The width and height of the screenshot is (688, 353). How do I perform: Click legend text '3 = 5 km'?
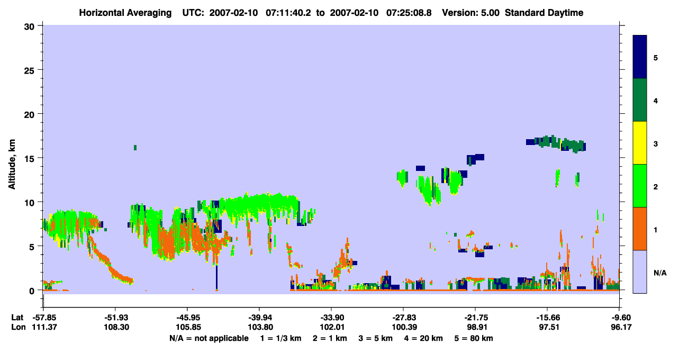375,338
